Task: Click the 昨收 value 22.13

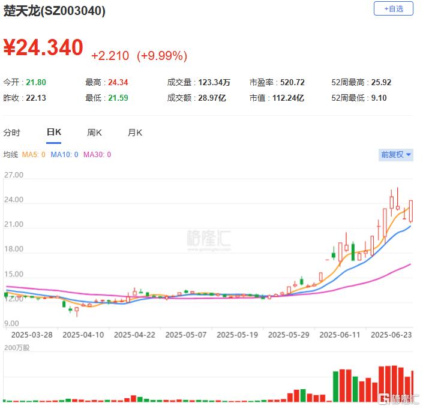Action: tap(36, 98)
